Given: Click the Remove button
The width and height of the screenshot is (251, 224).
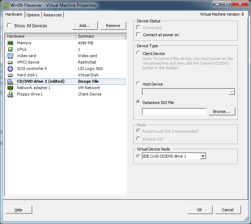Looking at the screenshot, I should [113, 26].
